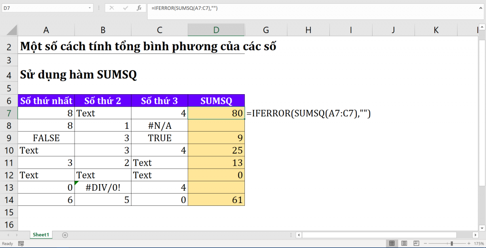Switch to Page Layout view

[x=404, y=243]
